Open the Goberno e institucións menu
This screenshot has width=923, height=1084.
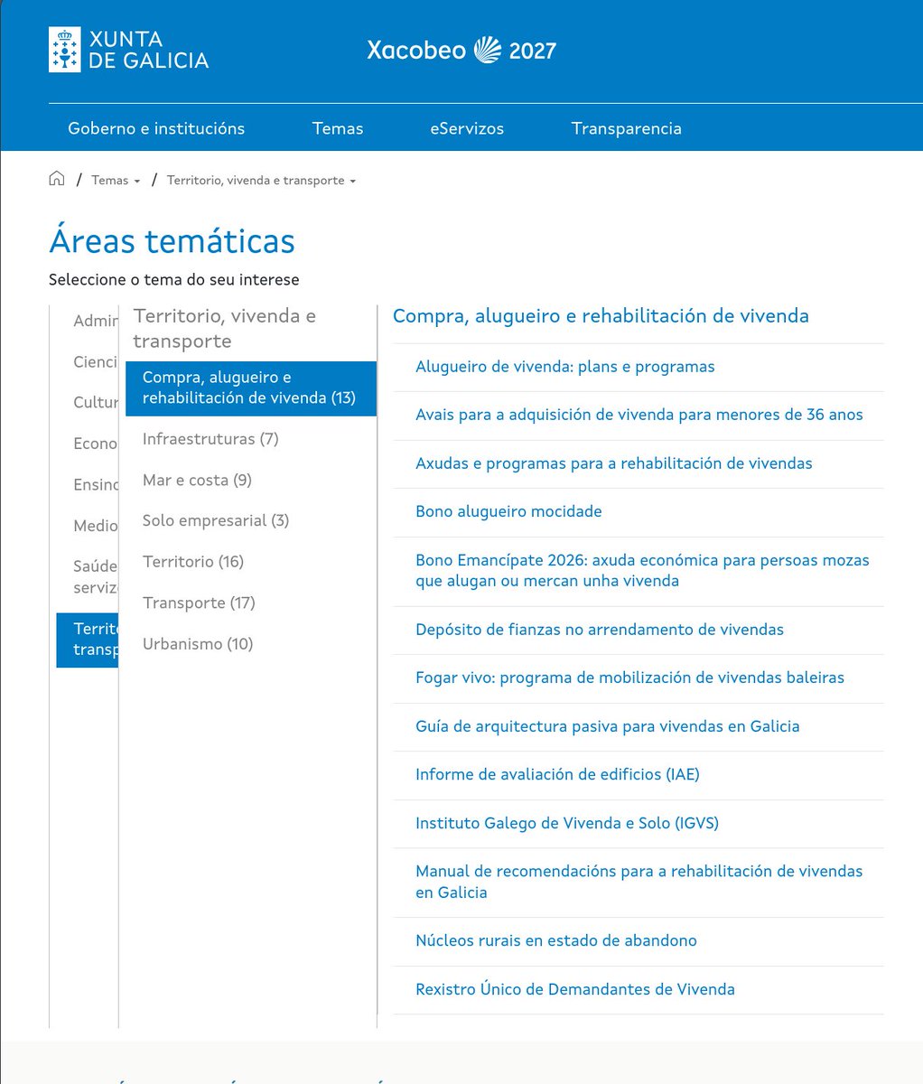pyautogui.click(x=156, y=128)
